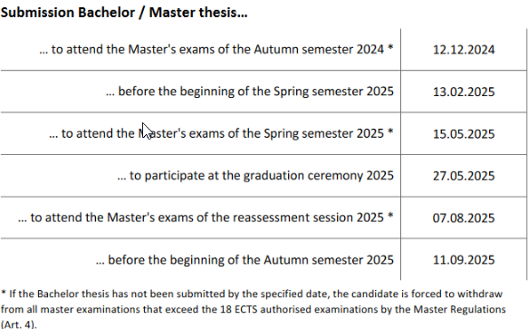Screen dimensions: 528x329
Task: Select the reassessment session 2025 row text
Action: pos(206,218)
